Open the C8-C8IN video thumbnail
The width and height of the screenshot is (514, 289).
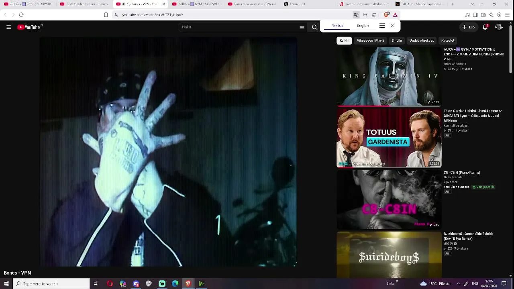click(x=389, y=199)
